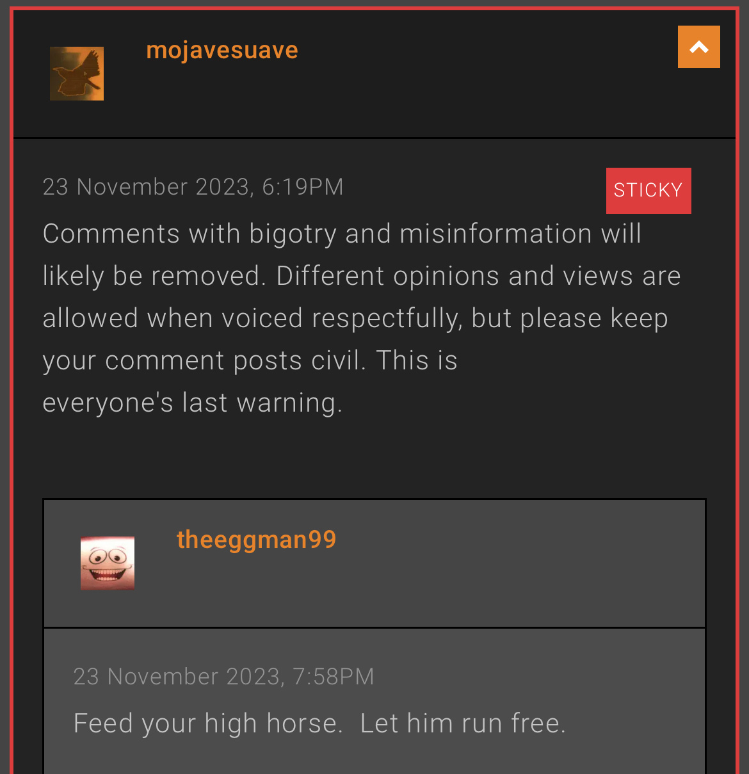
Task: Click the line starting 'Comments with bigotry'
Action: click(x=342, y=234)
